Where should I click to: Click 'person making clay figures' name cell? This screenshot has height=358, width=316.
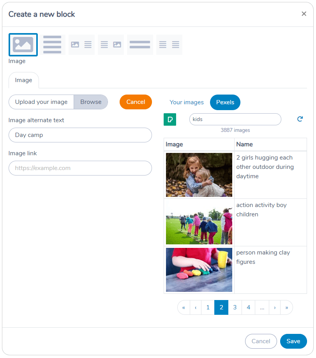pos(271,270)
